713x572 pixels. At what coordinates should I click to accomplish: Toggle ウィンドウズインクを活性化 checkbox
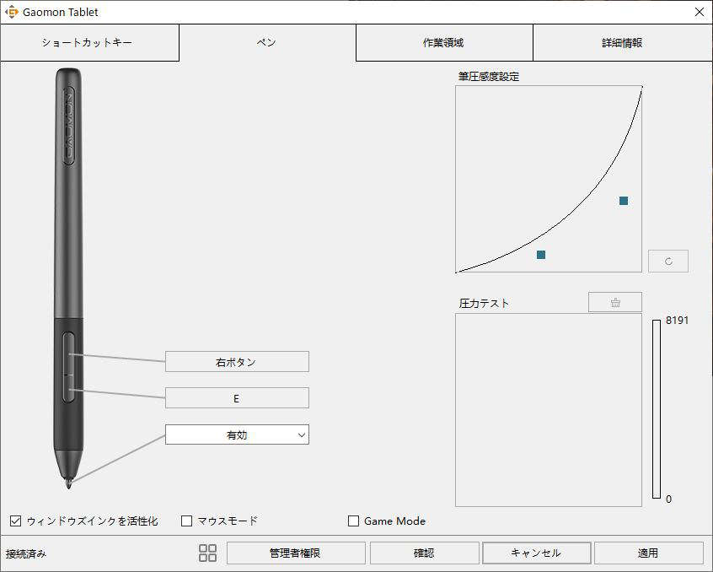click(15, 521)
